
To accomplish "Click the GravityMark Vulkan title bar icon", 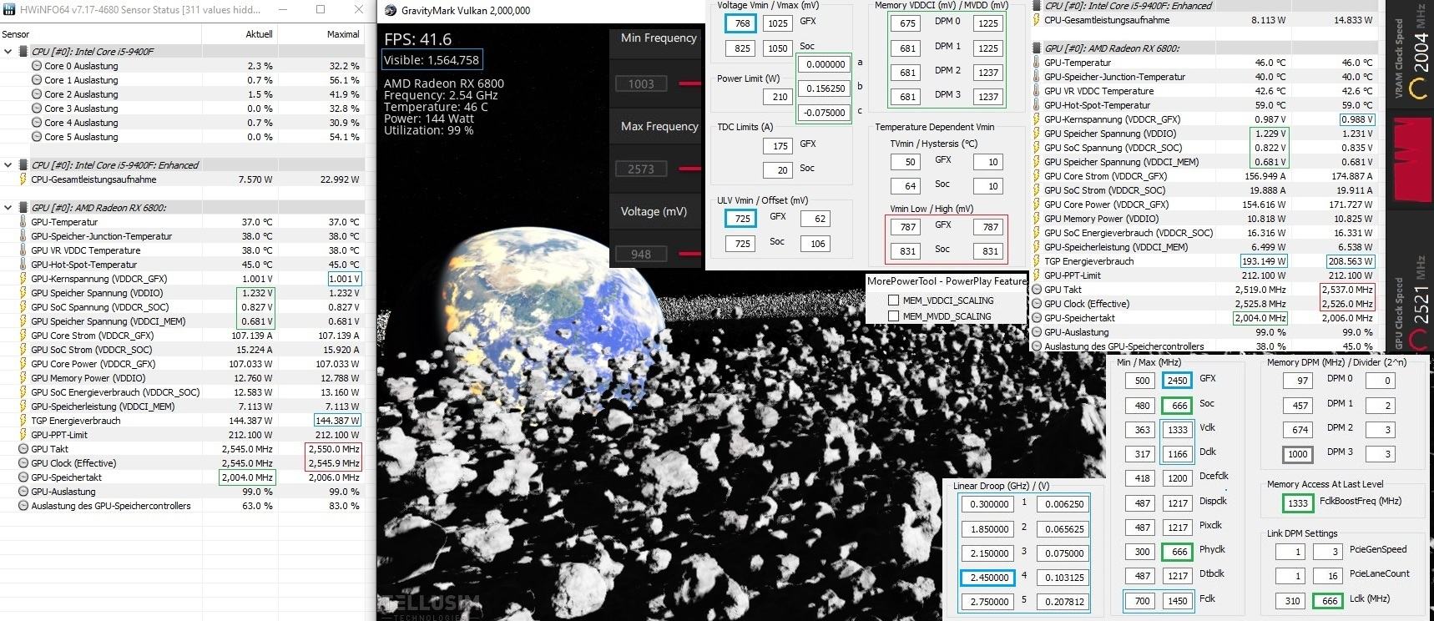I will click(x=390, y=11).
